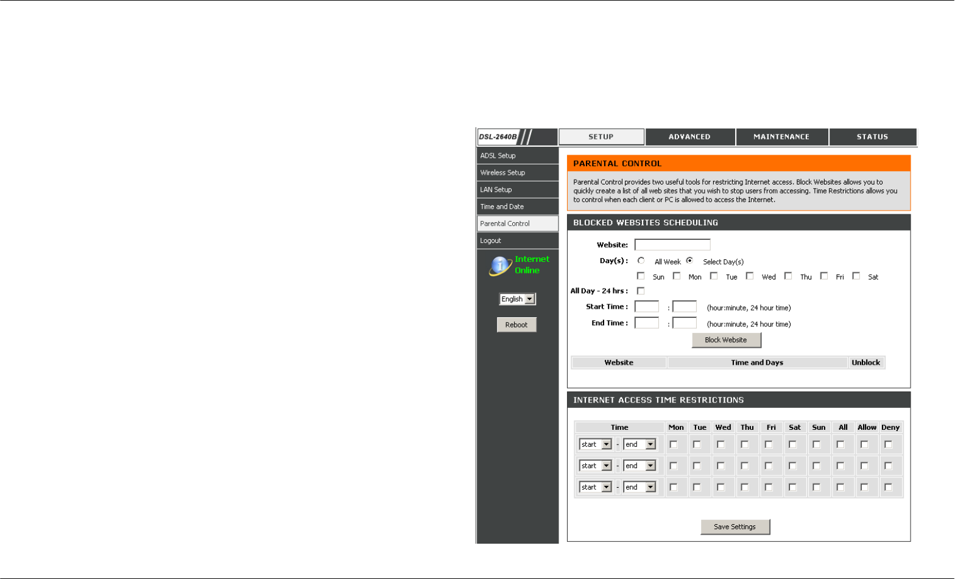955x579 pixels.
Task: Tick the Sun day checkbox
Action: click(x=641, y=276)
